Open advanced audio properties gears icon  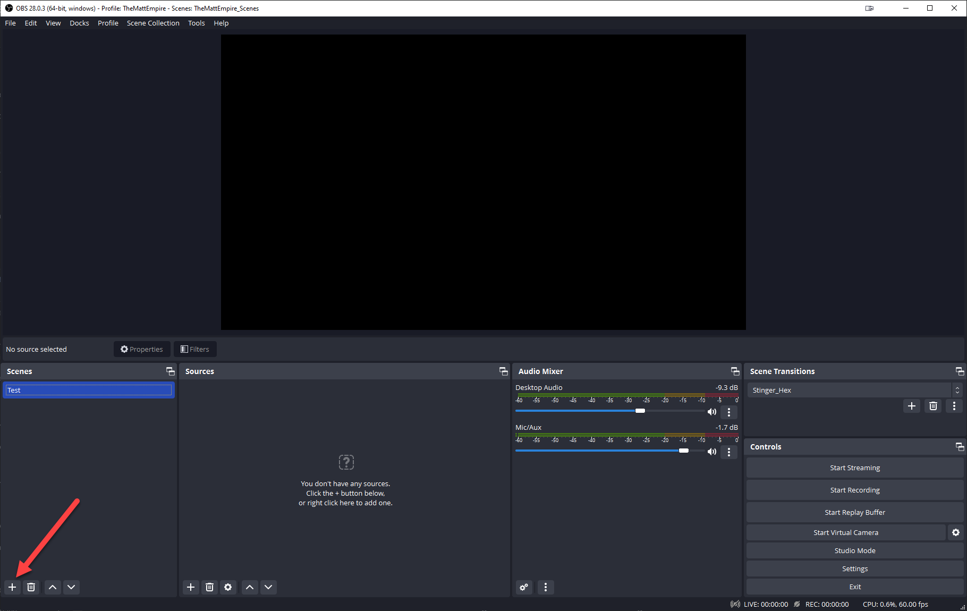click(x=524, y=587)
